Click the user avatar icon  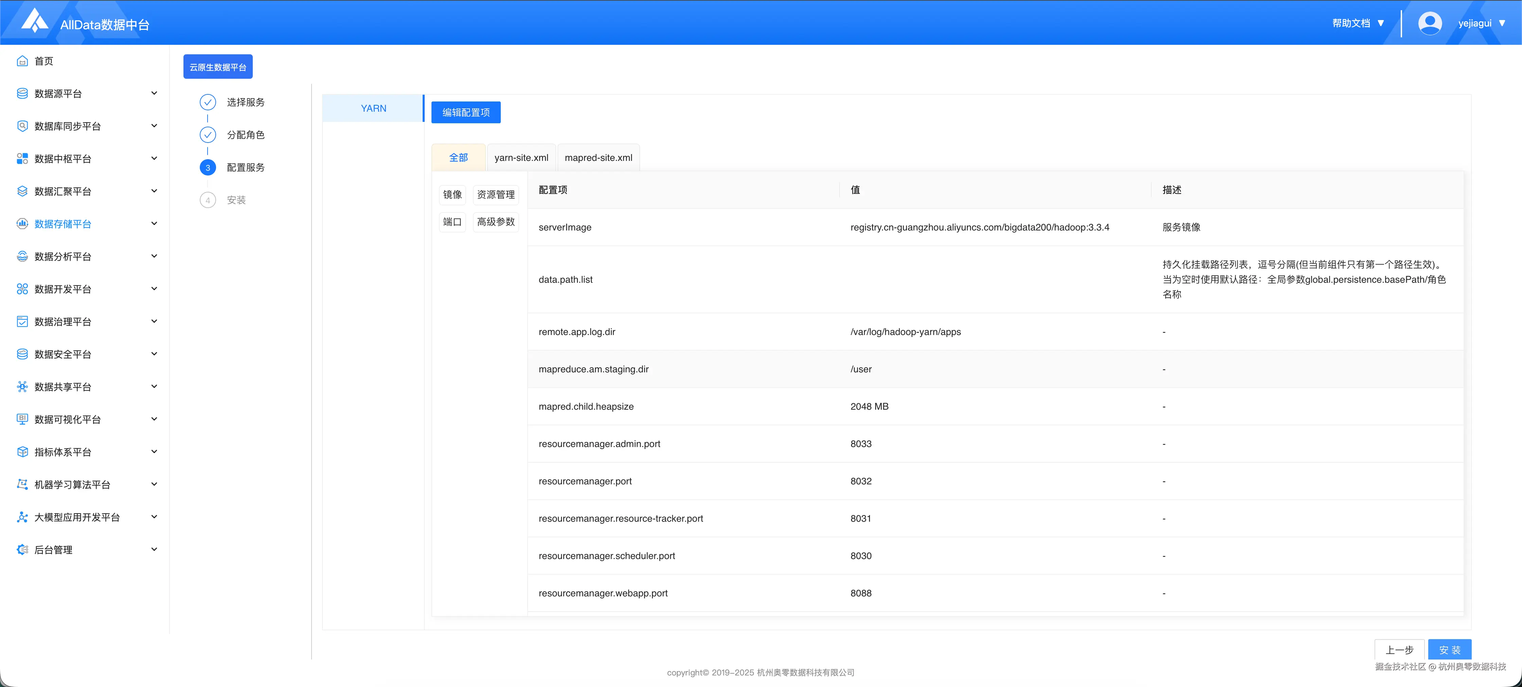pyautogui.click(x=1429, y=23)
